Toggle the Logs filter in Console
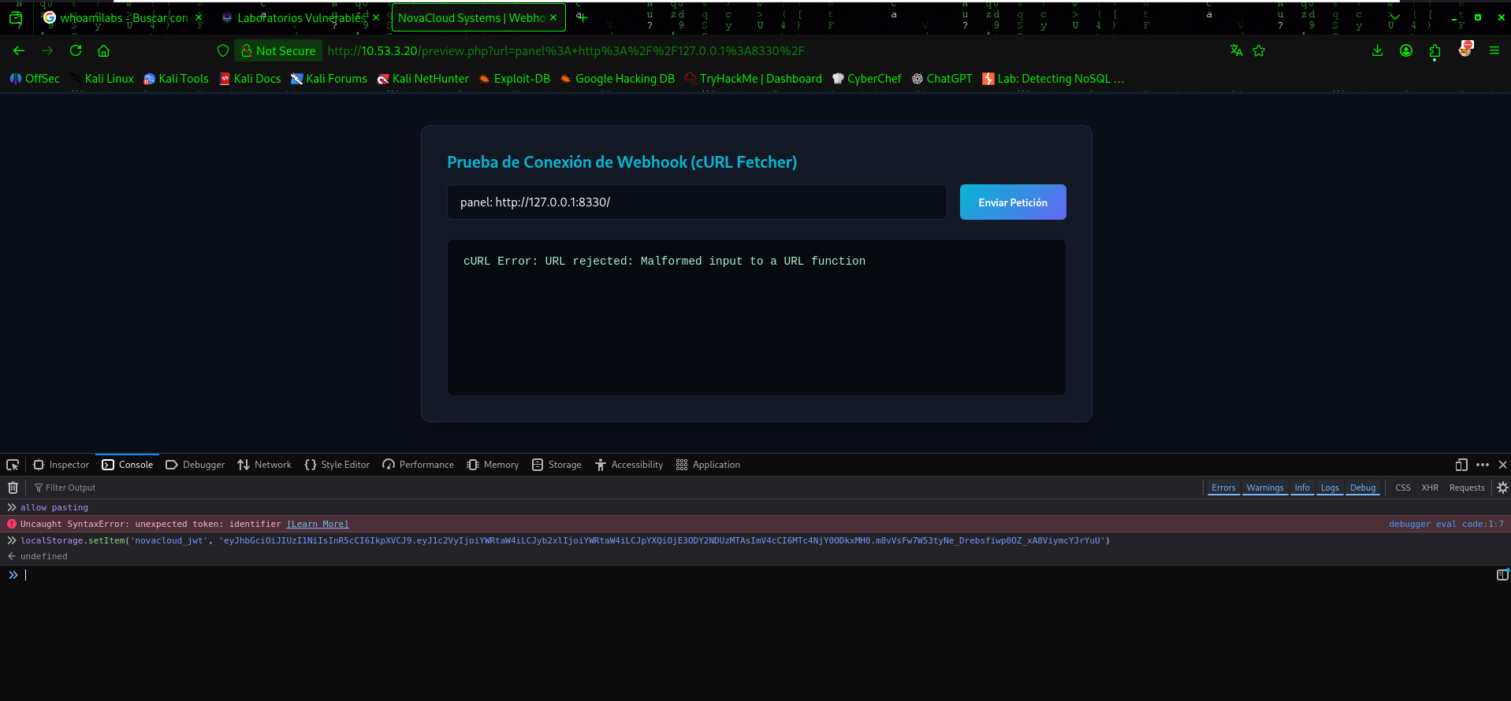 point(1330,488)
